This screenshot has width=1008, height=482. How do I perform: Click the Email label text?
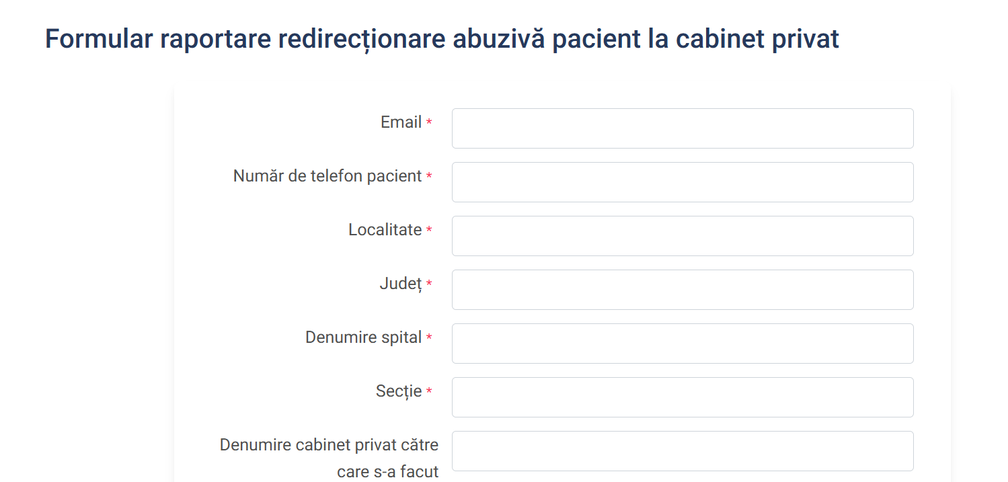coord(401,122)
